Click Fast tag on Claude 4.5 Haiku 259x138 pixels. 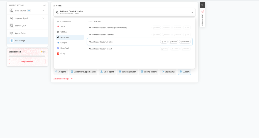164,42
